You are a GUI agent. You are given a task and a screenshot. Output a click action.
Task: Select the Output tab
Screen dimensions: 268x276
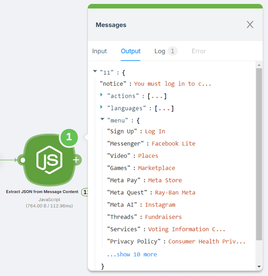[130, 51]
